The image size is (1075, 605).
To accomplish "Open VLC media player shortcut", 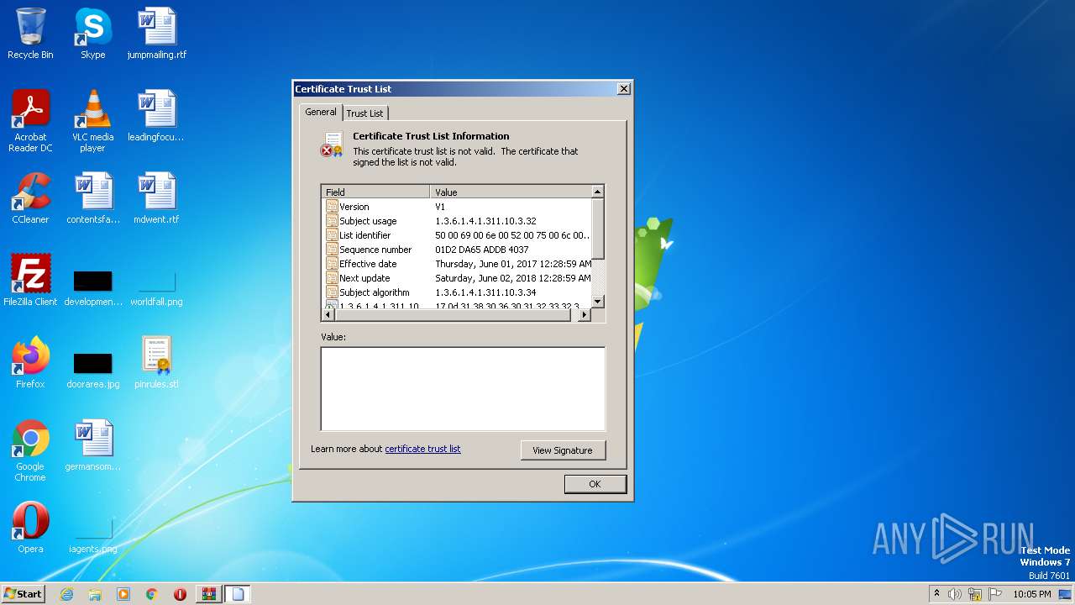I will 92,121.
